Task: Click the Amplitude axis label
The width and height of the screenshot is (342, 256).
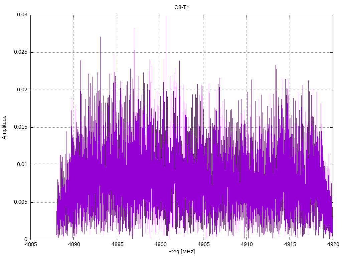Action: point(4,127)
